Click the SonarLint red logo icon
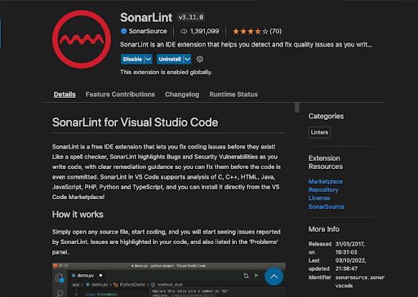Image resolution: width=418 pixels, height=297 pixels. pos(82,39)
